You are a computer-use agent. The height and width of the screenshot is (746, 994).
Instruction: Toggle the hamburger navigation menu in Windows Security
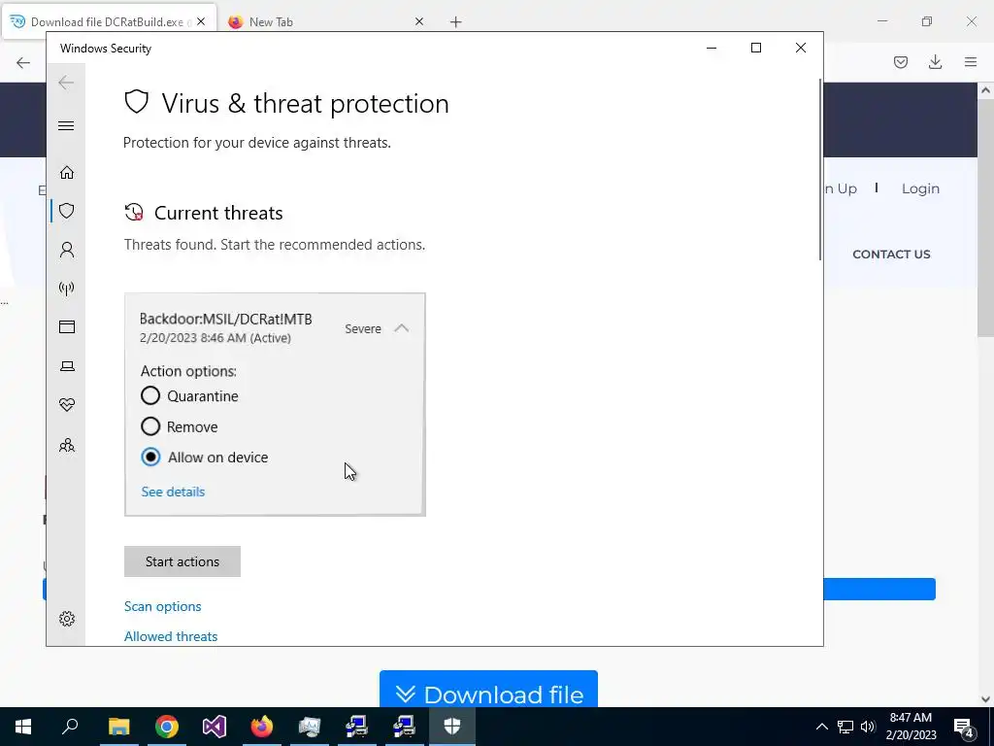(x=66, y=125)
